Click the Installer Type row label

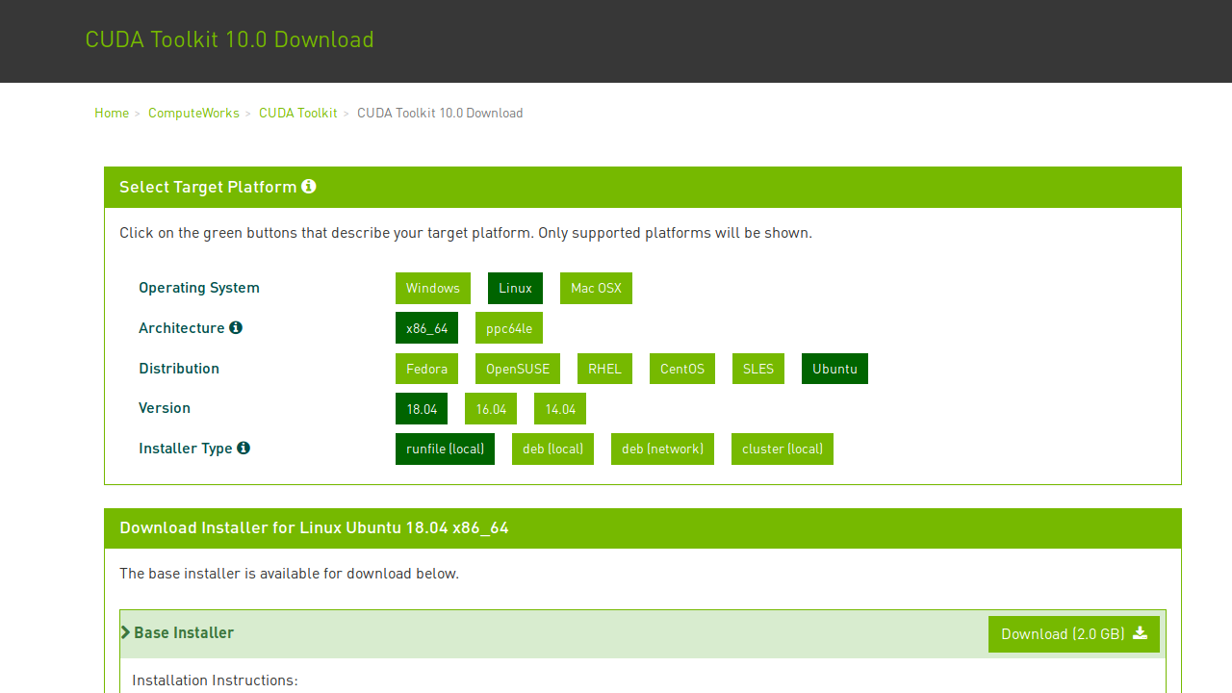tap(186, 449)
